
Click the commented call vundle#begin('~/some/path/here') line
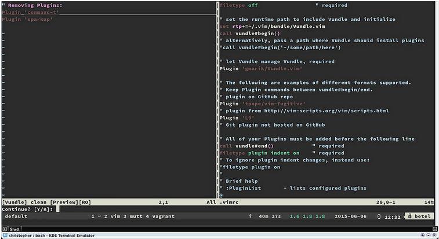click(x=280, y=47)
